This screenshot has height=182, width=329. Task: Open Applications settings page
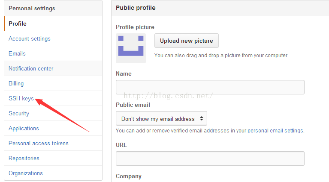coord(53,128)
